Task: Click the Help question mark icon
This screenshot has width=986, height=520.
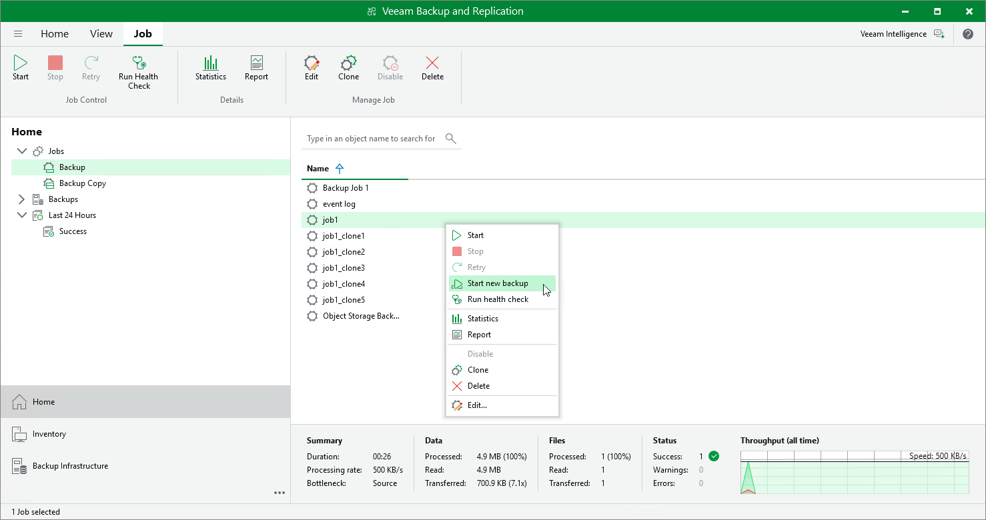Action: click(968, 34)
